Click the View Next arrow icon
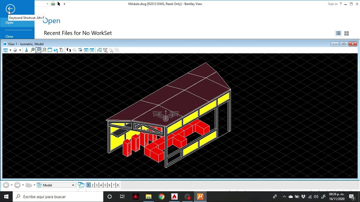Image resolution: width=360 pixels, height=202 pixels. click(x=92, y=50)
